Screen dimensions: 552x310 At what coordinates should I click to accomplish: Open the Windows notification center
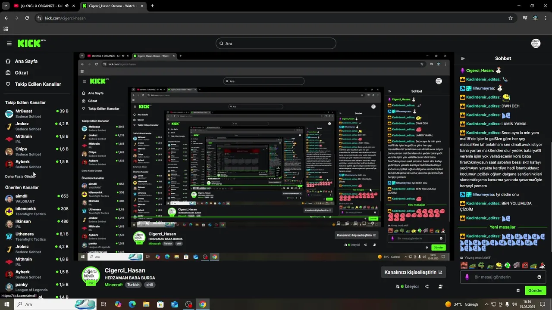coord(543,304)
